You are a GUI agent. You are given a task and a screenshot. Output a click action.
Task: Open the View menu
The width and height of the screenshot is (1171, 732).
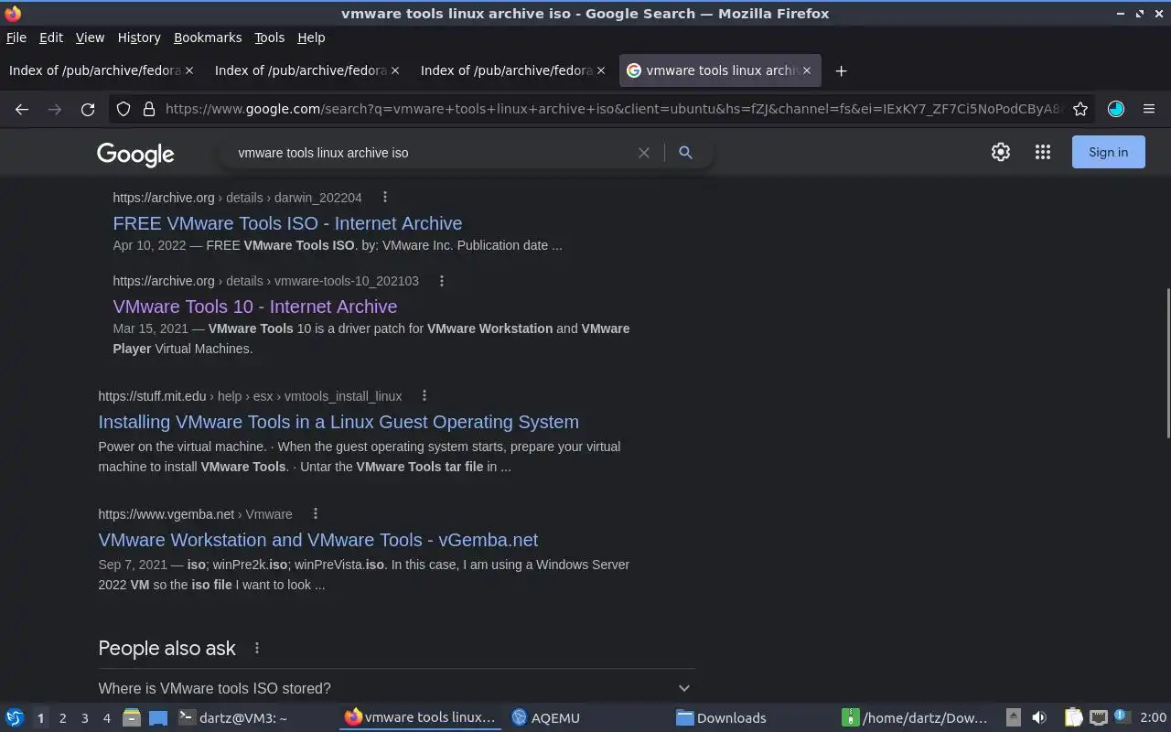click(x=90, y=38)
